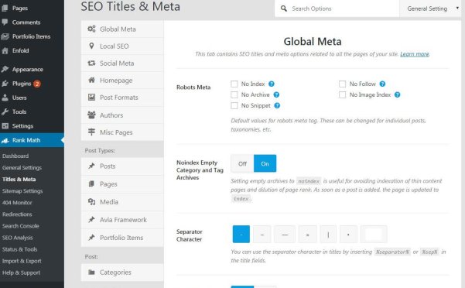This screenshot has width=465, height=288.
Task: Check the No Snippet checkbox
Action: click(234, 105)
